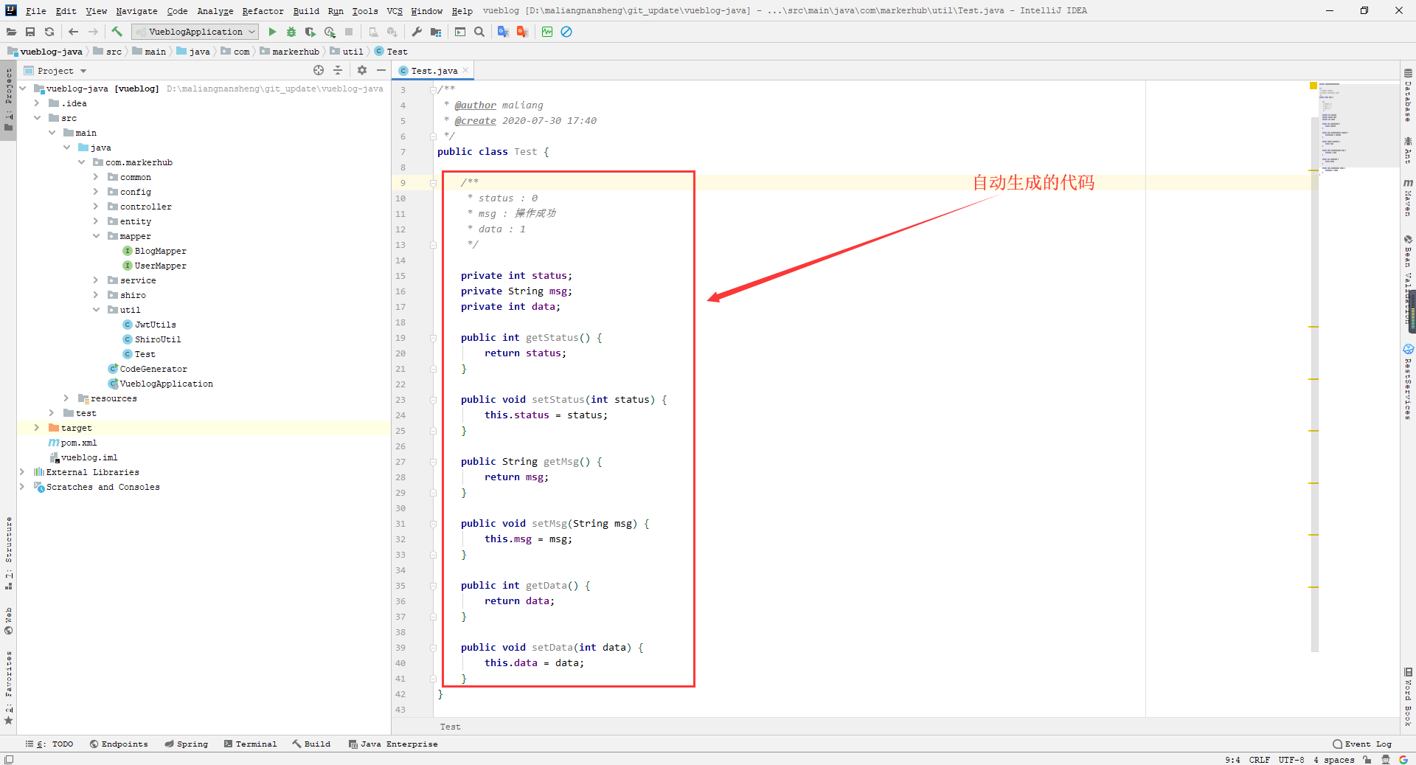Open the Terminal tool window
Viewport: 1416px width, 765px height.
(250, 744)
